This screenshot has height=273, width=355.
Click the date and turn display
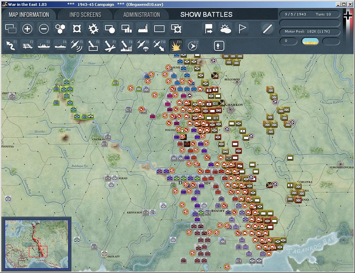click(310, 14)
